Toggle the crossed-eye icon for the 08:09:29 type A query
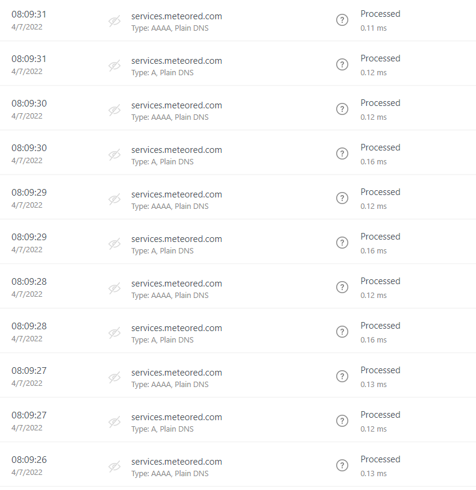Viewport: 476px width, 490px height. tap(114, 244)
